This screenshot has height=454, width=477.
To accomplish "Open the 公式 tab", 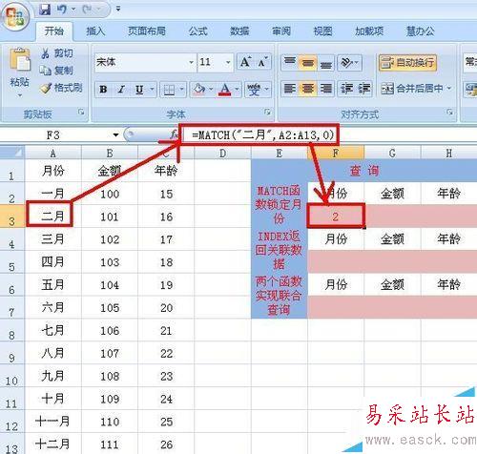I will point(198,31).
